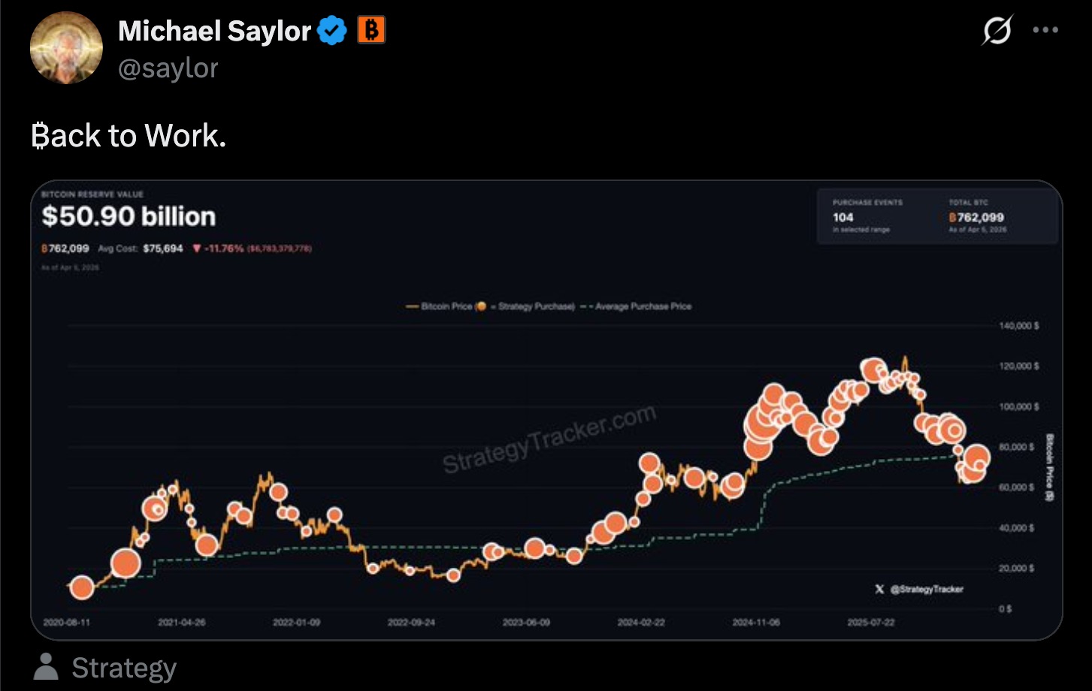Click the $50.90 billion reserve value
Screen dimensions: 1092x691
tap(129, 216)
